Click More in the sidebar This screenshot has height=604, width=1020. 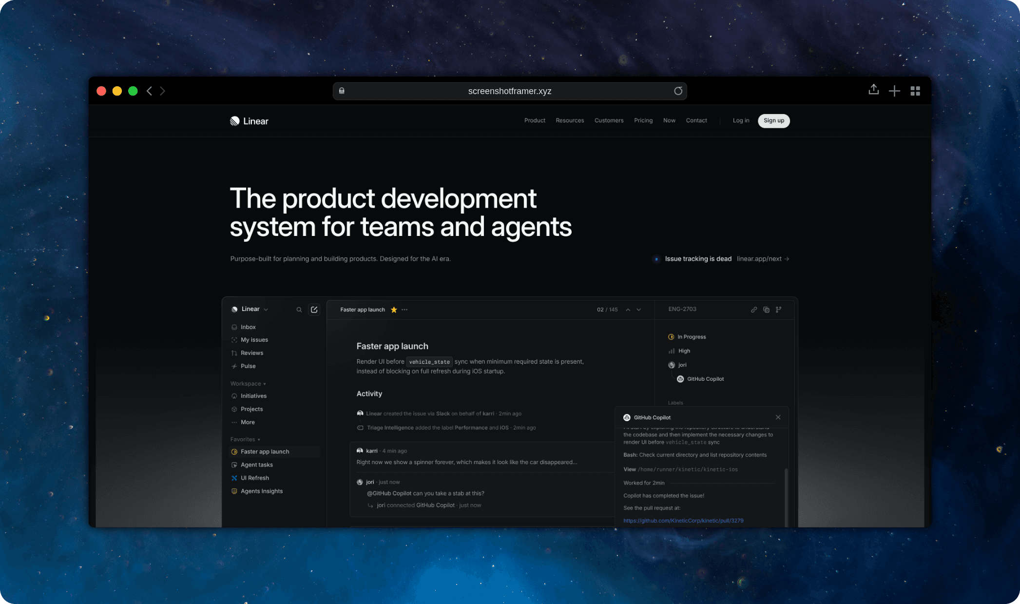coord(248,422)
